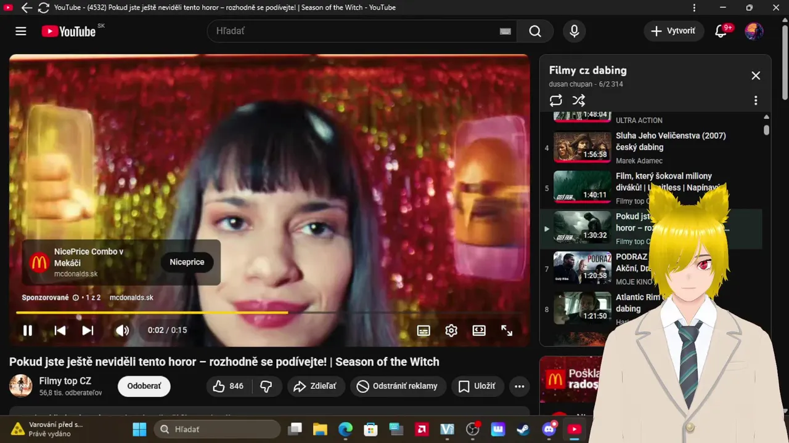This screenshot has height=443, width=789.
Task: Play Sluha Jeho Veličenstva (2007) from playlist
Action: pyautogui.click(x=671, y=142)
